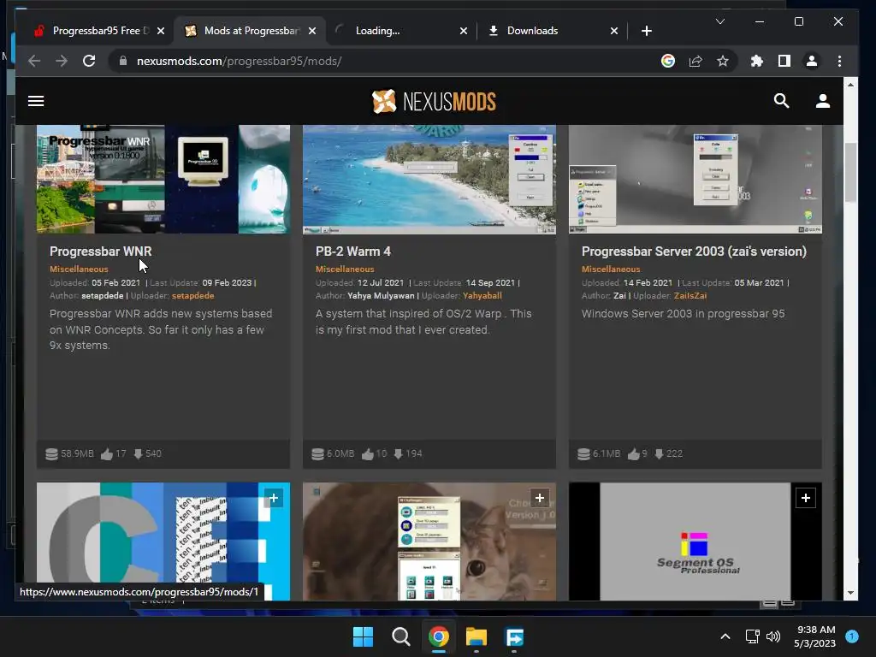Click scrollbar up arrow
The height and width of the screenshot is (657, 876).
[x=850, y=85]
